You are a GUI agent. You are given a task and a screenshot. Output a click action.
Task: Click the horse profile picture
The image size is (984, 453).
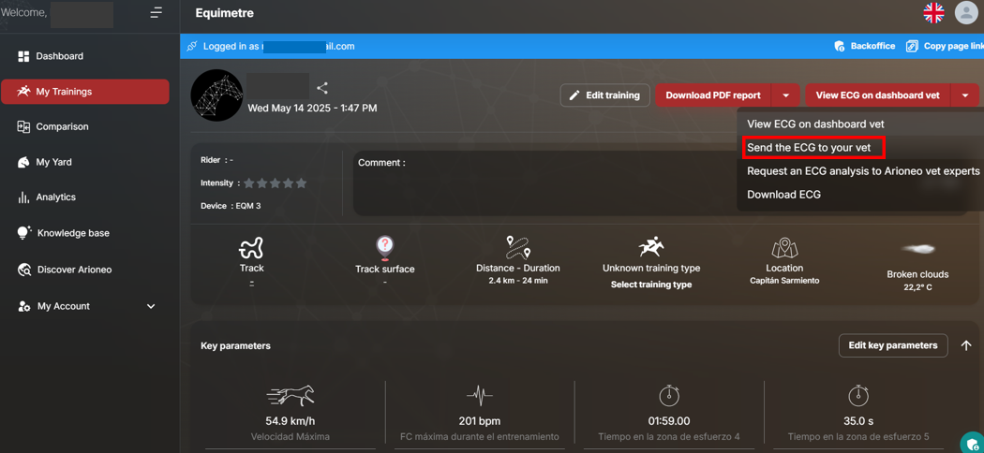click(x=216, y=95)
